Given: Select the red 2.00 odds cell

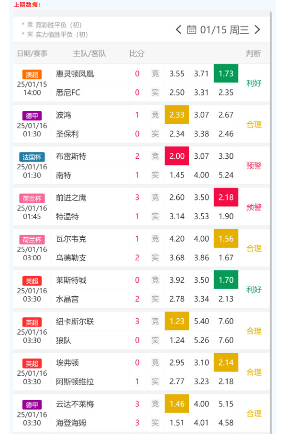Looking at the screenshot, I should pyautogui.click(x=177, y=156).
